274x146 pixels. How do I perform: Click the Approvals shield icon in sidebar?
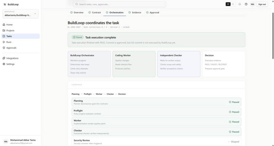click(4, 48)
